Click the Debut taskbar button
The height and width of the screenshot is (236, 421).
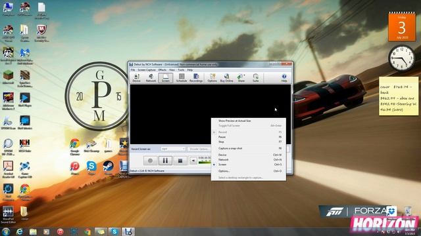(128, 231)
